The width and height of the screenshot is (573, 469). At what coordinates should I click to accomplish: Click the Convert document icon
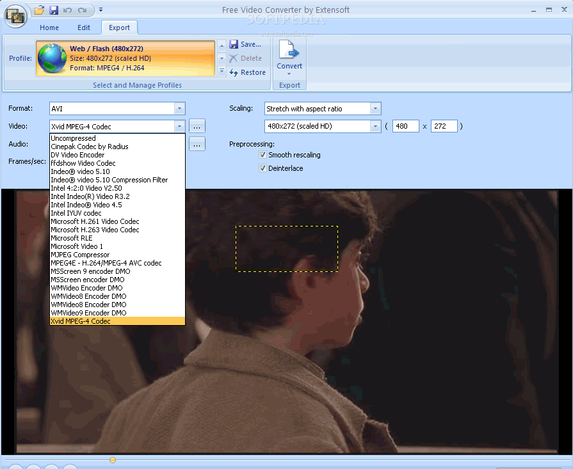(x=289, y=50)
